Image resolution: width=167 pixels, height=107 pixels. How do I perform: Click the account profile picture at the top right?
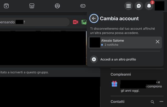[159, 6]
